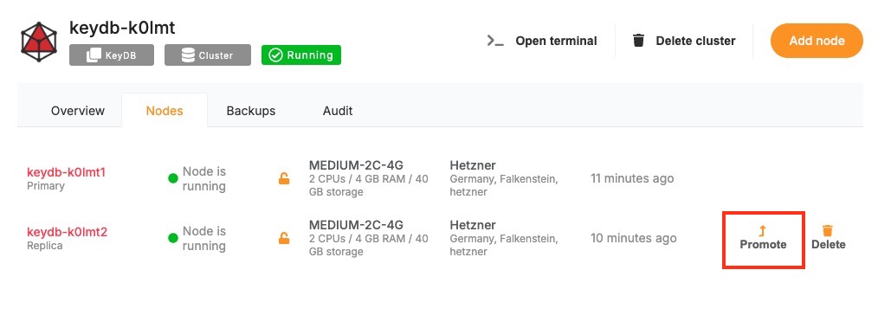Open the Backups tab
This screenshot has height=315, width=878.
click(251, 111)
